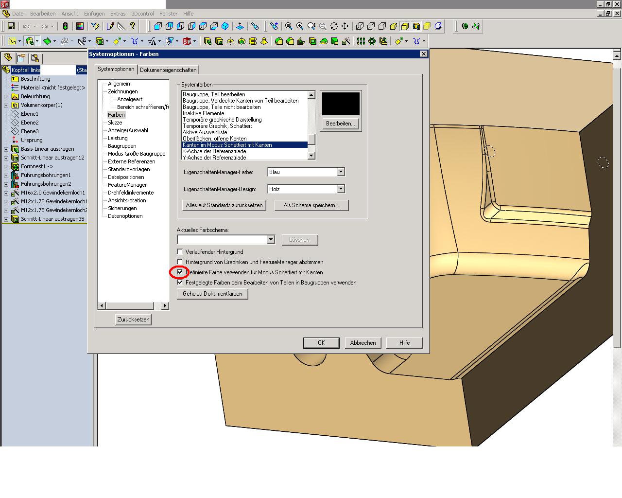Switch to the Dokumenteigenschaften tab

pyautogui.click(x=168, y=70)
